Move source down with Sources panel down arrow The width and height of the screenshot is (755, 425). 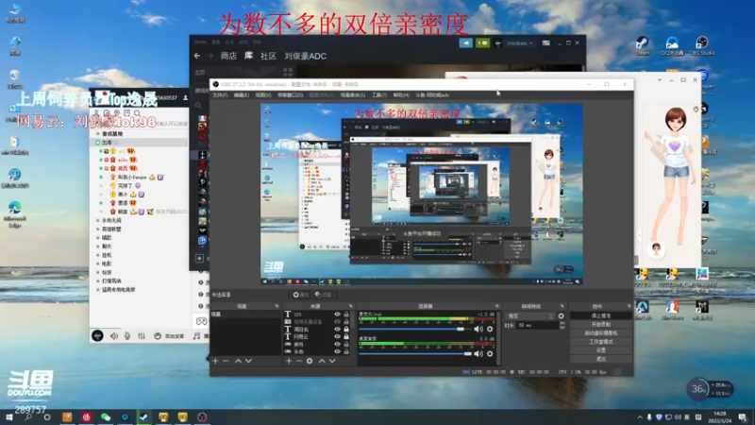point(332,361)
